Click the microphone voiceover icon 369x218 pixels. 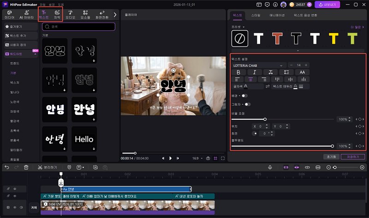click(270, 167)
